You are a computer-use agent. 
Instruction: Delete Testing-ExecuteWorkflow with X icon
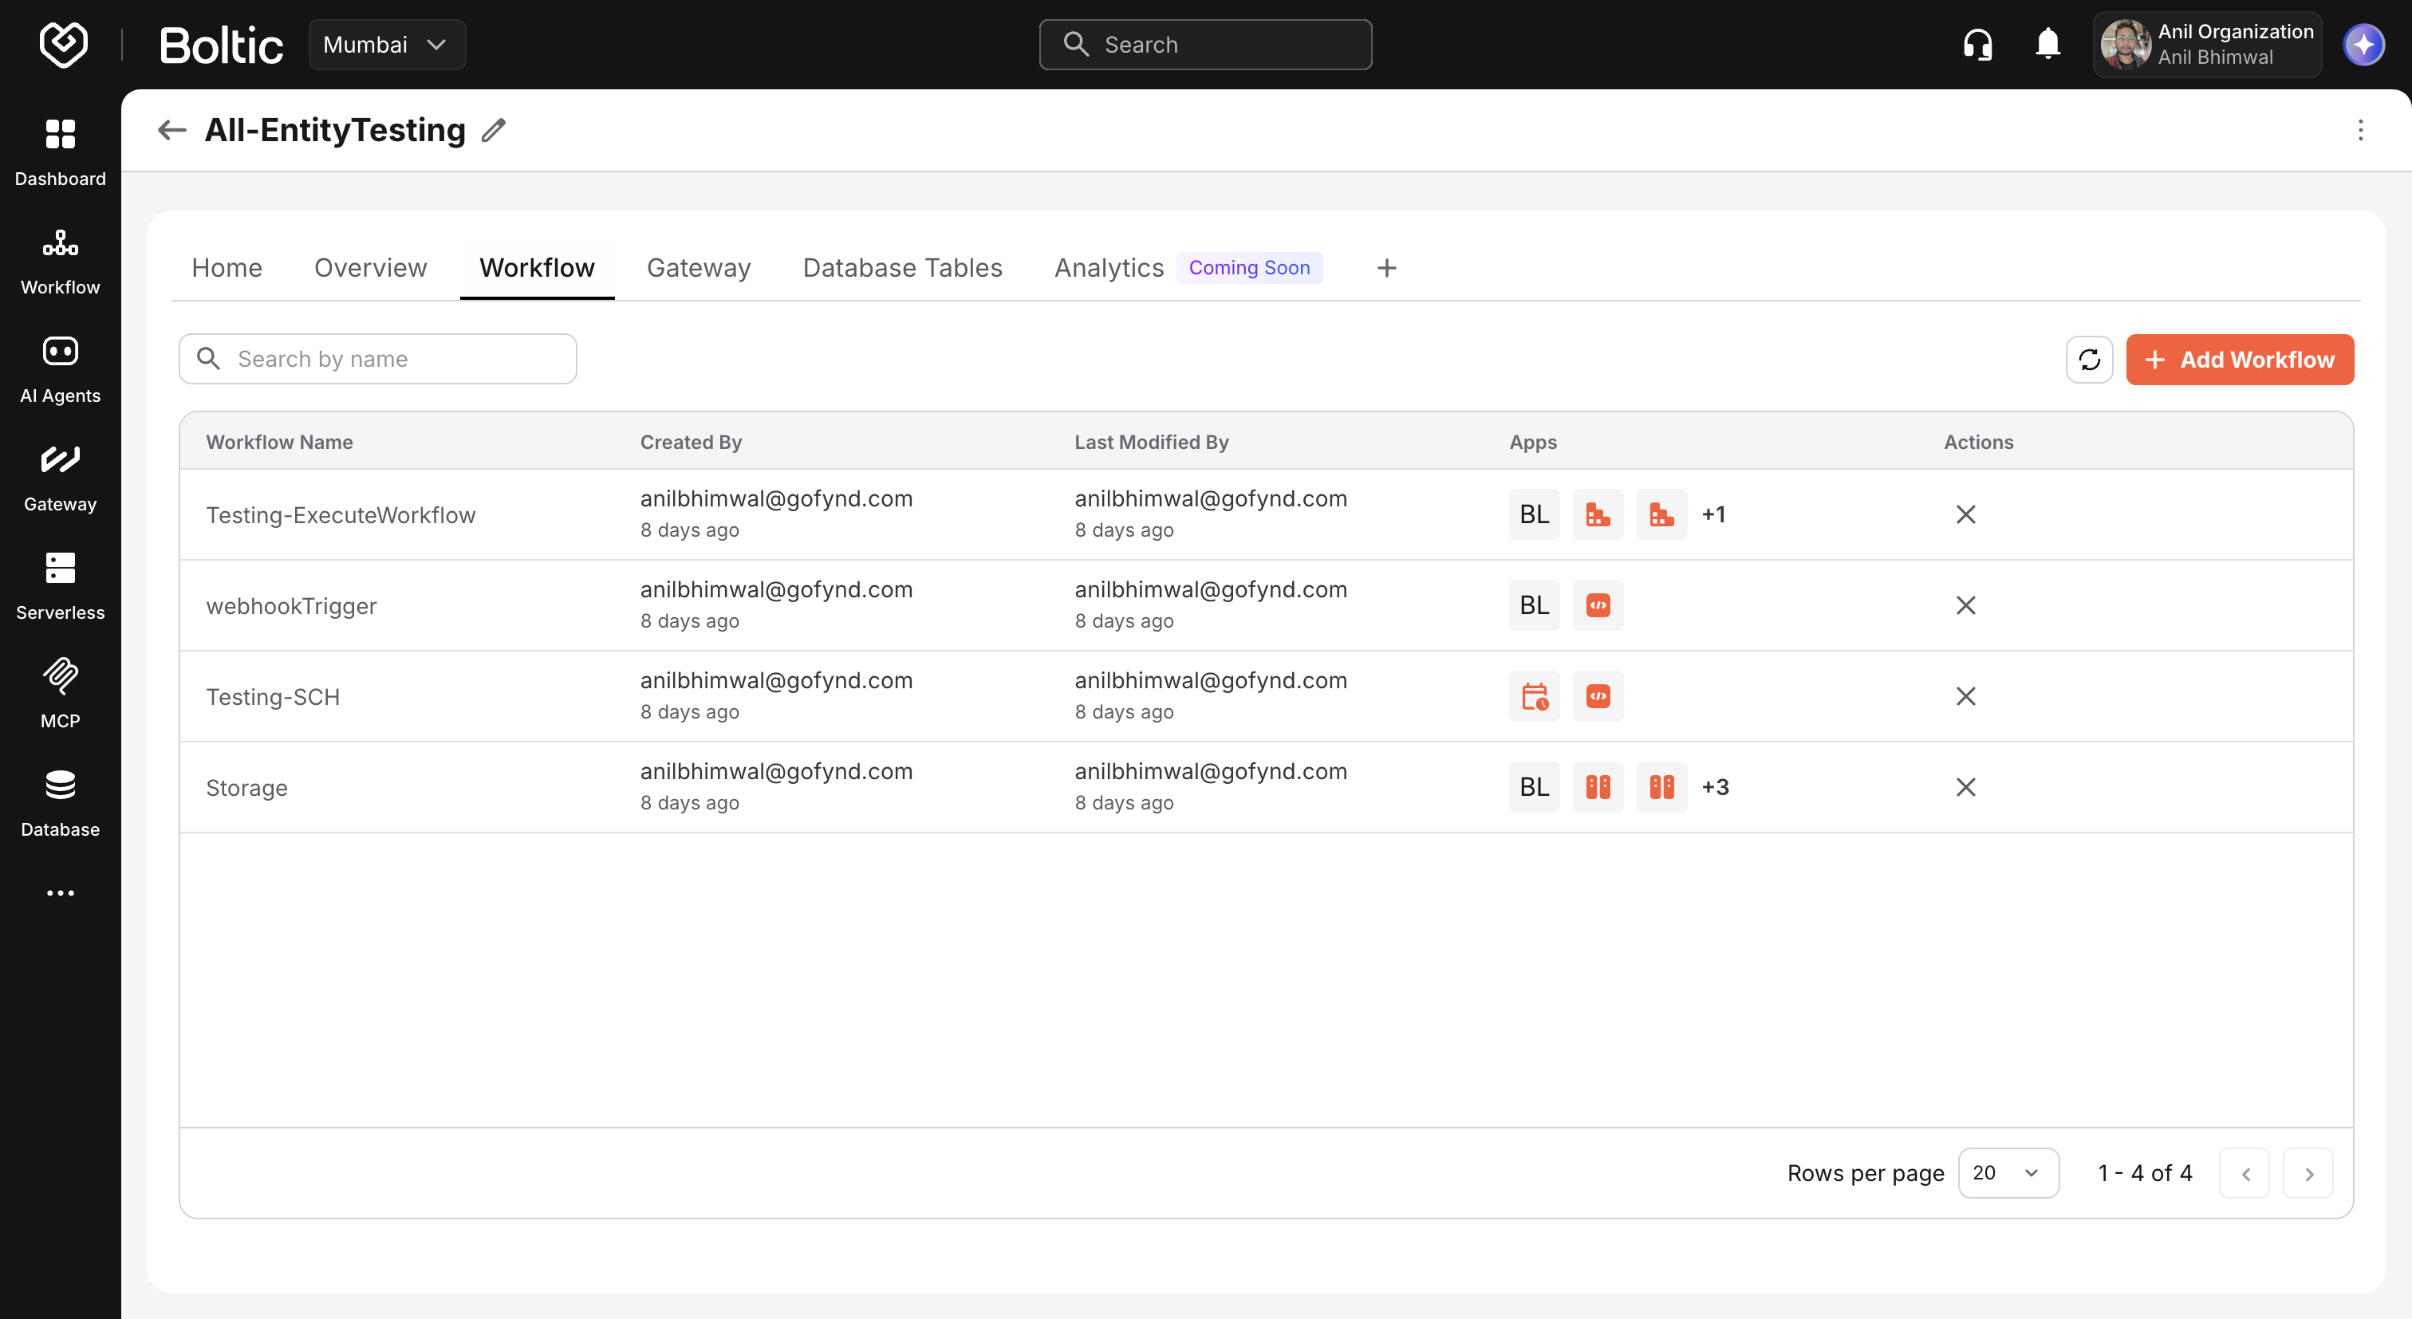pos(1965,514)
